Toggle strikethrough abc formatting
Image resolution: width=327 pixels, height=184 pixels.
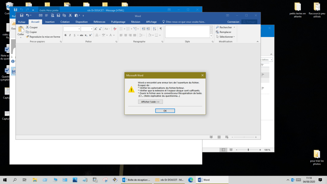[x=81, y=35]
